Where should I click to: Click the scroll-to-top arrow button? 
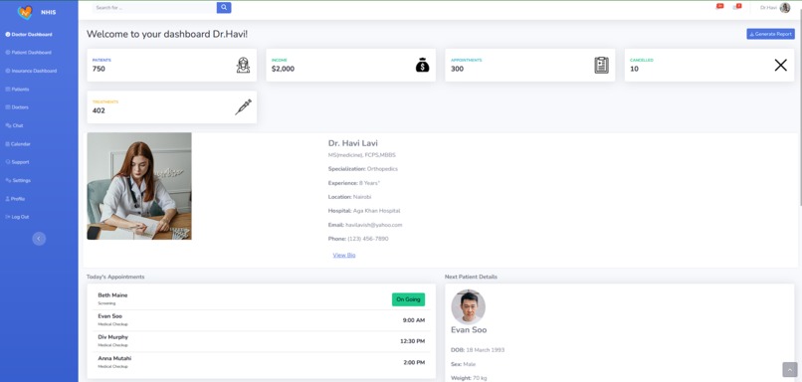(x=790, y=370)
